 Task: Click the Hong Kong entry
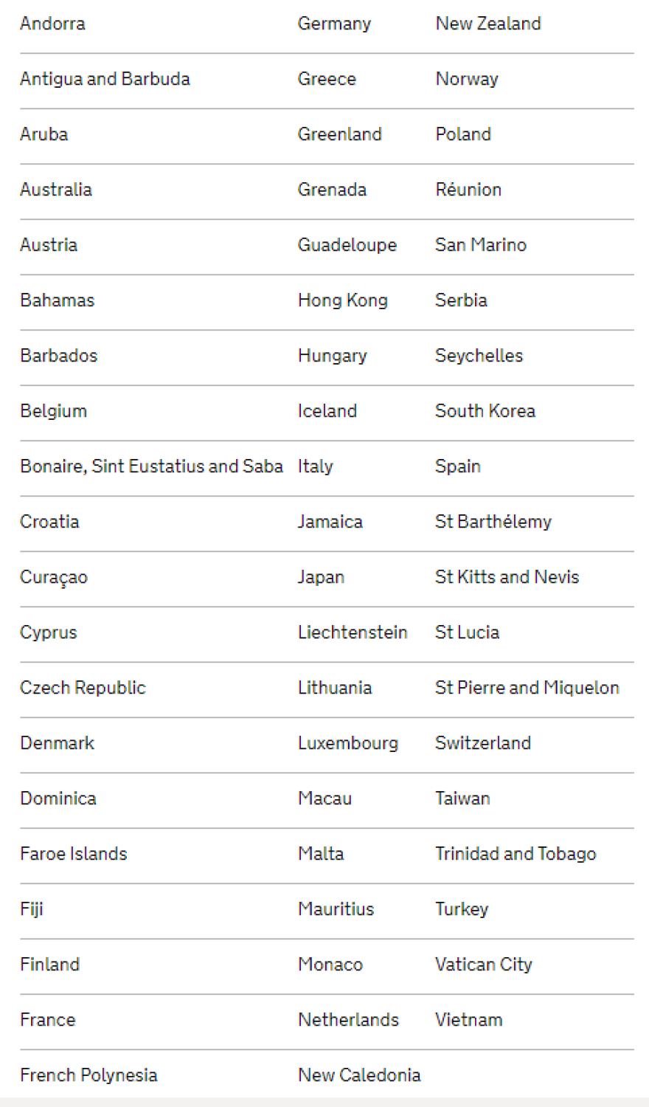tap(342, 300)
